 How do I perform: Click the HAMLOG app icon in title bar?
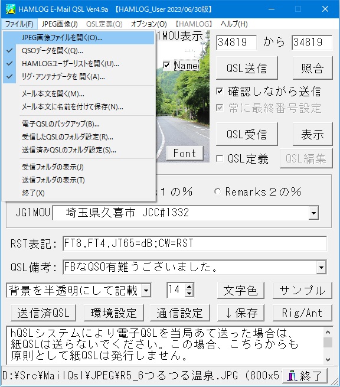click(x=11, y=9)
